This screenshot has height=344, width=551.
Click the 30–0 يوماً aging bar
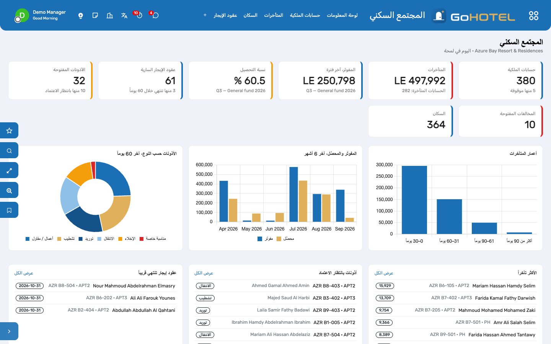click(x=414, y=200)
